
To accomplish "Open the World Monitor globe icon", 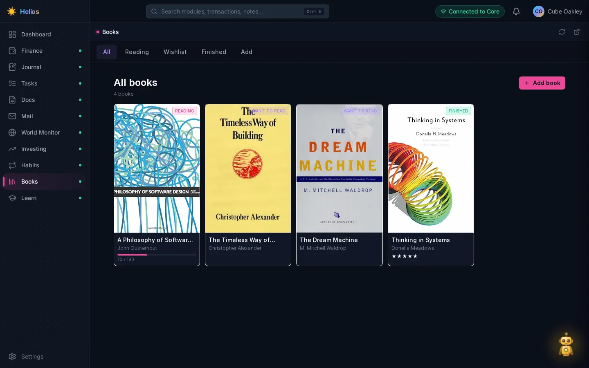I will point(12,132).
